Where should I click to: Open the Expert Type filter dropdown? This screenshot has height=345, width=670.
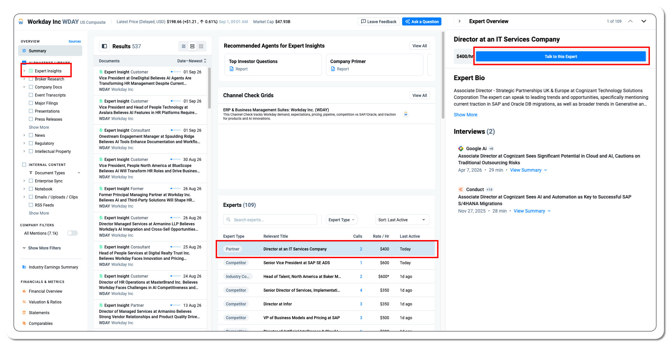click(342, 220)
